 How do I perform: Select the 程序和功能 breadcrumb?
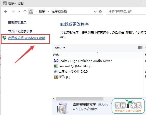pos(59,11)
